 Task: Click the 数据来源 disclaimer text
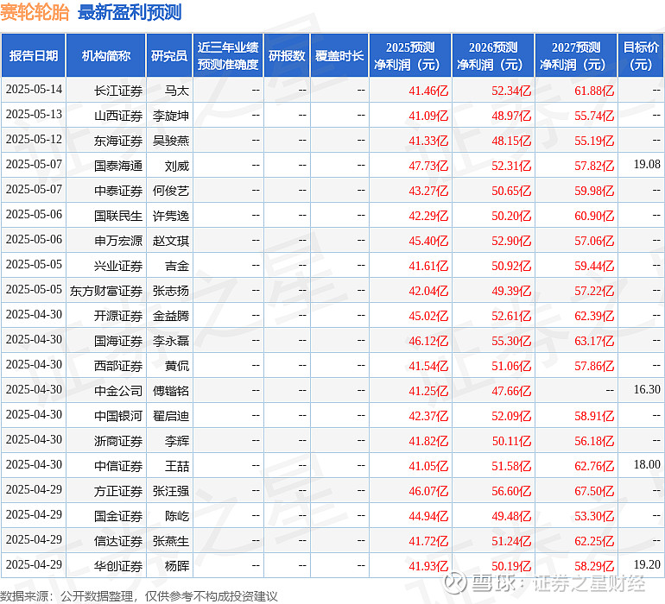coord(139,596)
